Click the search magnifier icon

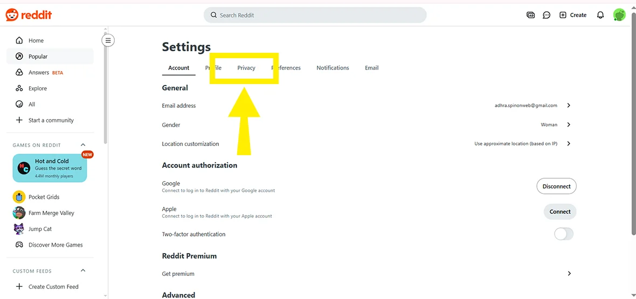(x=214, y=15)
